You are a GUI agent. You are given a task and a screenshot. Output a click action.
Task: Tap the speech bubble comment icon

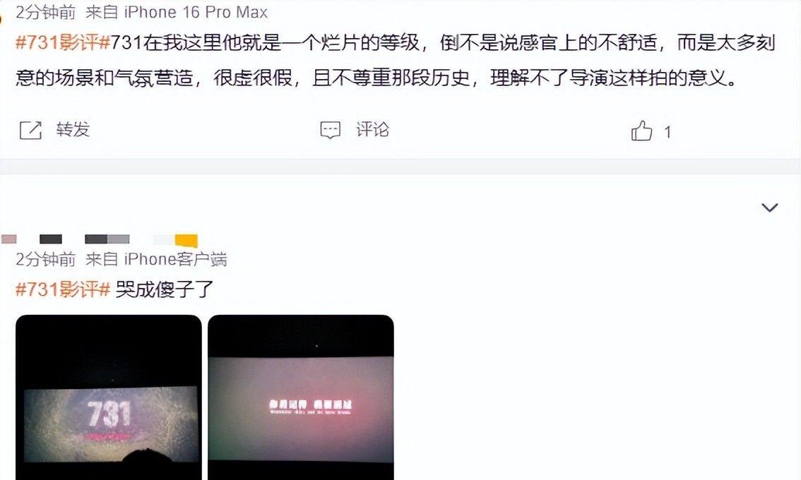(330, 130)
